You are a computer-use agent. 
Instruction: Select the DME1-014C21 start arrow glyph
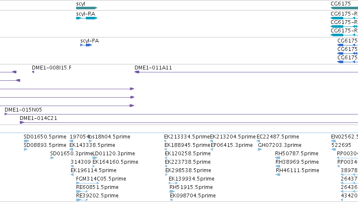tap(22, 122)
